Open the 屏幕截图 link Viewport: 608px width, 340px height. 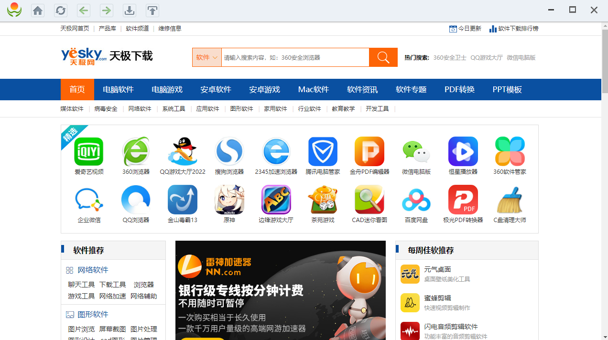point(112,329)
